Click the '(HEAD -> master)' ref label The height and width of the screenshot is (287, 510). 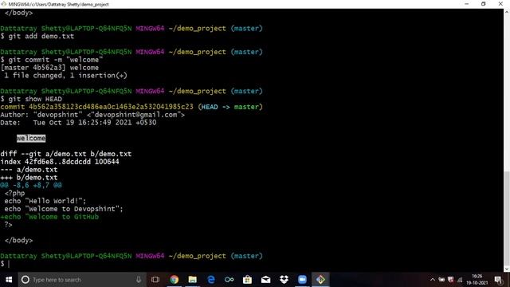click(230, 107)
